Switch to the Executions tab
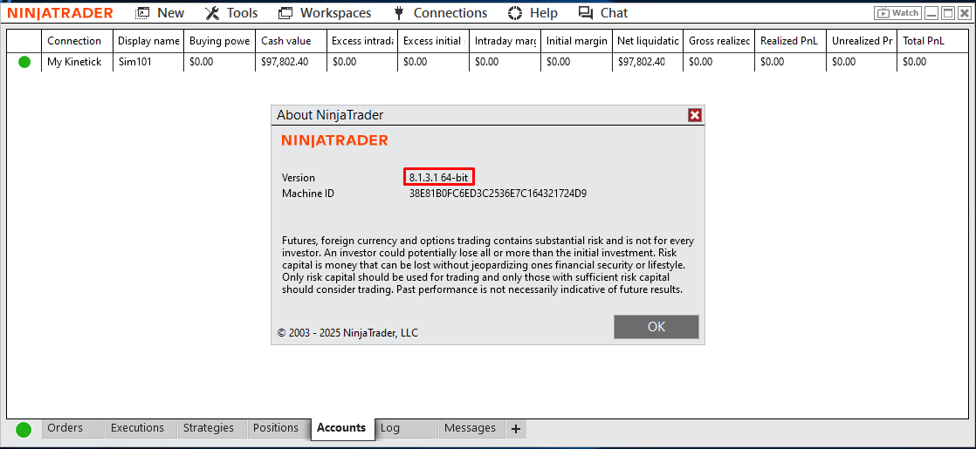 (x=137, y=428)
